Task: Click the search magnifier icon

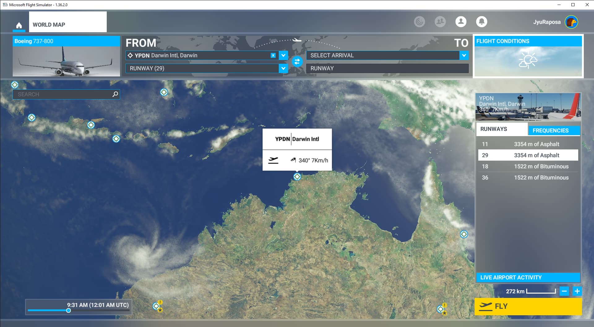Action: (115, 94)
